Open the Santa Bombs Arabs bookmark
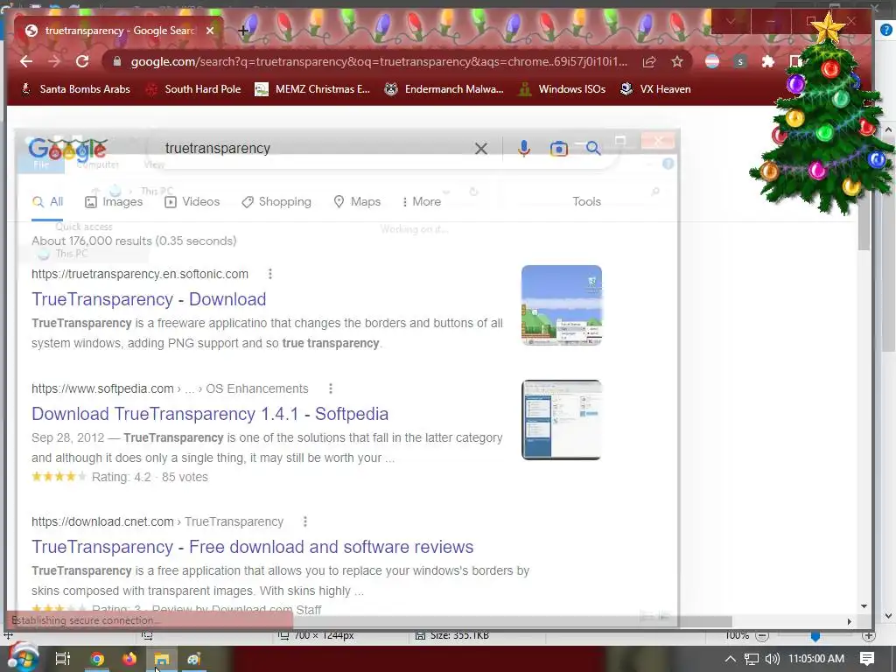 (x=75, y=89)
